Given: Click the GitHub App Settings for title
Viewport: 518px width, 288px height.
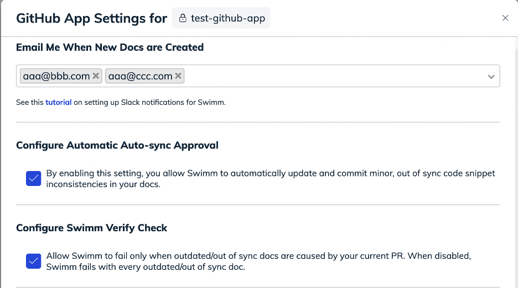Looking at the screenshot, I should tap(91, 18).
